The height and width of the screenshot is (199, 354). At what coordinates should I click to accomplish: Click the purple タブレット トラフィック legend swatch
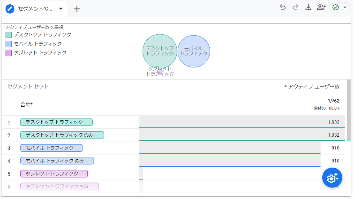[8, 52]
